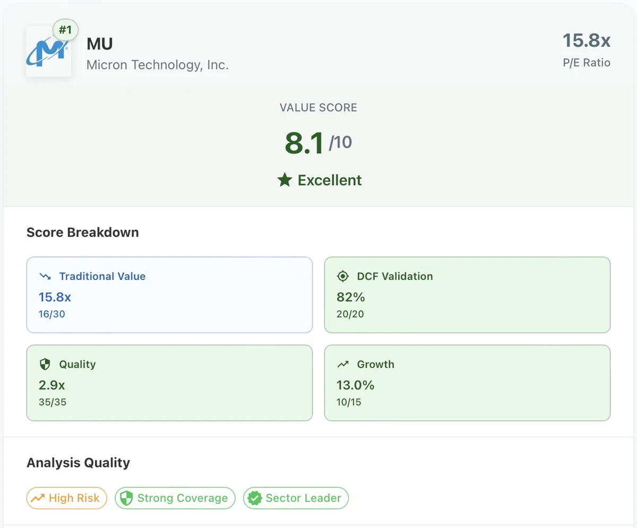Click the 10/15 Growth score
Viewport: 637px width, 528px height.
tap(349, 402)
